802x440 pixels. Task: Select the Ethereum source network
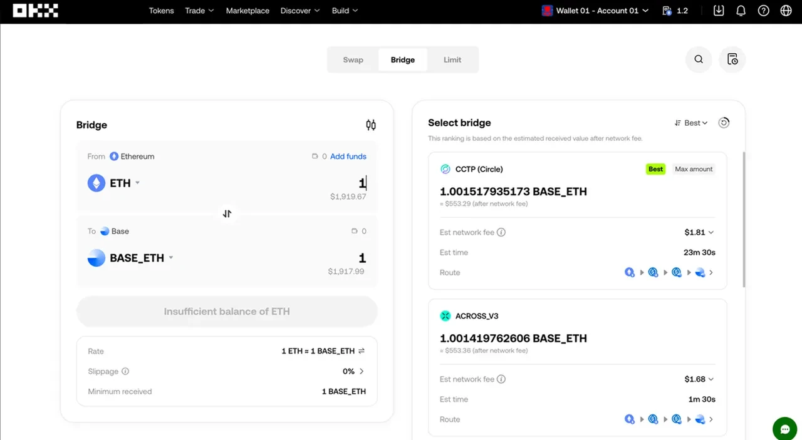(x=132, y=156)
